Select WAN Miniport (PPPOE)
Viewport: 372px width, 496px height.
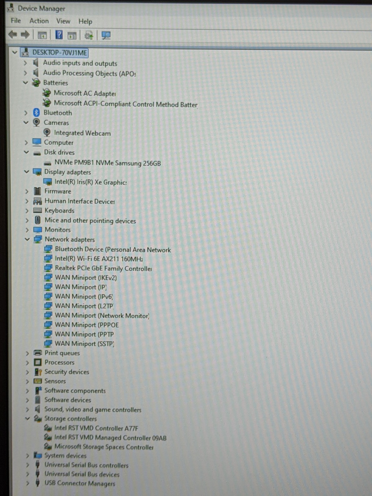coord(87,325)
